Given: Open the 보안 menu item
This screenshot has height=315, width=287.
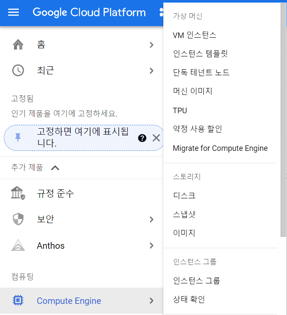Looking at the screenshot, I should point(81,219).
